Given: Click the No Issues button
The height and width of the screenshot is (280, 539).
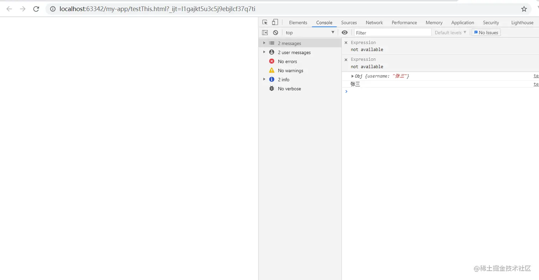Looking at the screenshot, I should (487, 32).
